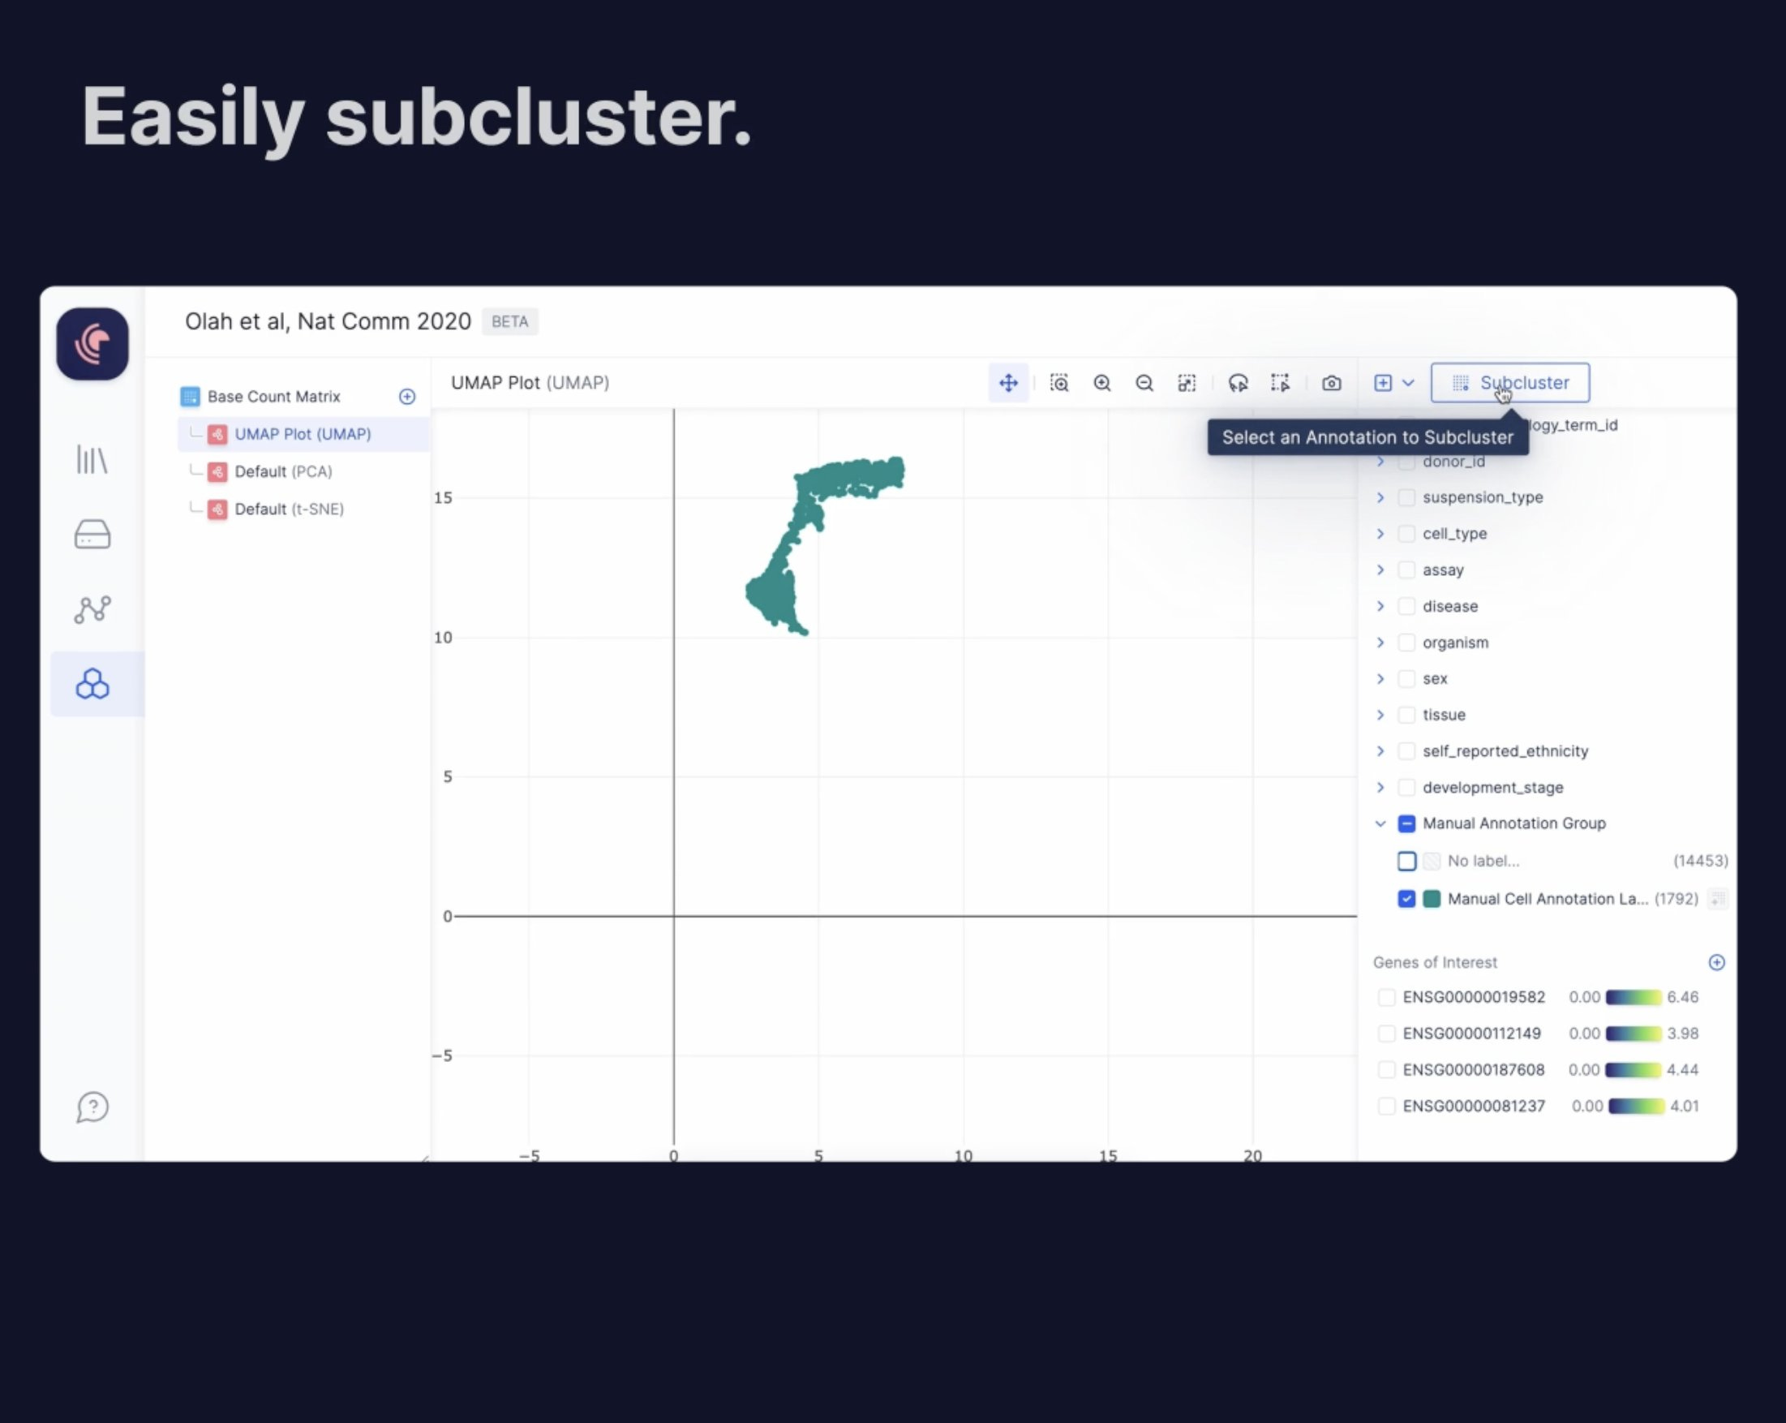
Task: Take a screenshot of the plot with camera icon
Action: pos(1331,383)
